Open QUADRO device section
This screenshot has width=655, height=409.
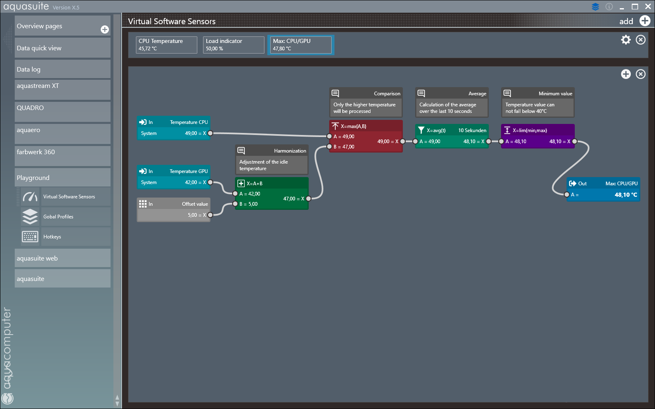click(x=63, y=112)
